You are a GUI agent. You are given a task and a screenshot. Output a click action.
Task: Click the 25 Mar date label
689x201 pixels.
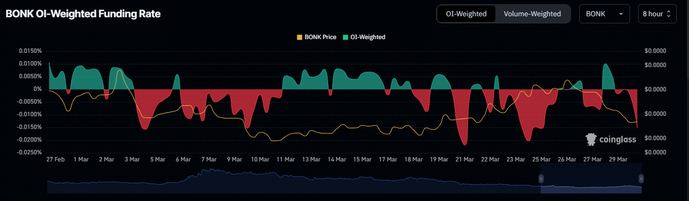[x=542, y=159]
